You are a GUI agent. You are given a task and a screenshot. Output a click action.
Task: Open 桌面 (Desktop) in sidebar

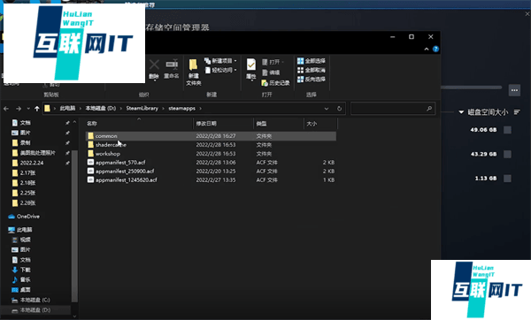(x=21, y=290)
